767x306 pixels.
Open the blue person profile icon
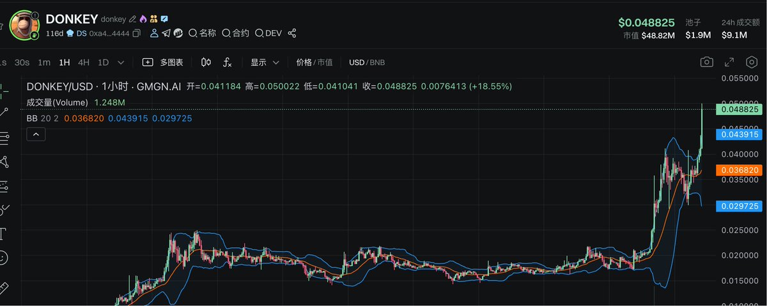click(x=154, y=33)
